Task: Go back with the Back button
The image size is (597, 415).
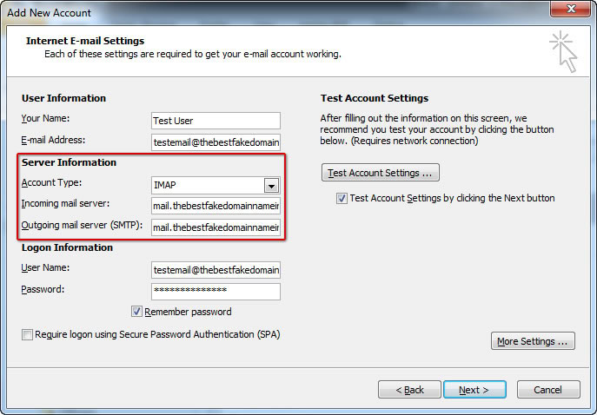Action: (409, 390)
